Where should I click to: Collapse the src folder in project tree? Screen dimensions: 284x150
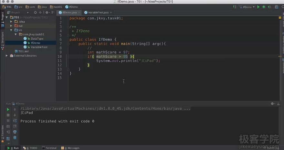coord(11,30)
